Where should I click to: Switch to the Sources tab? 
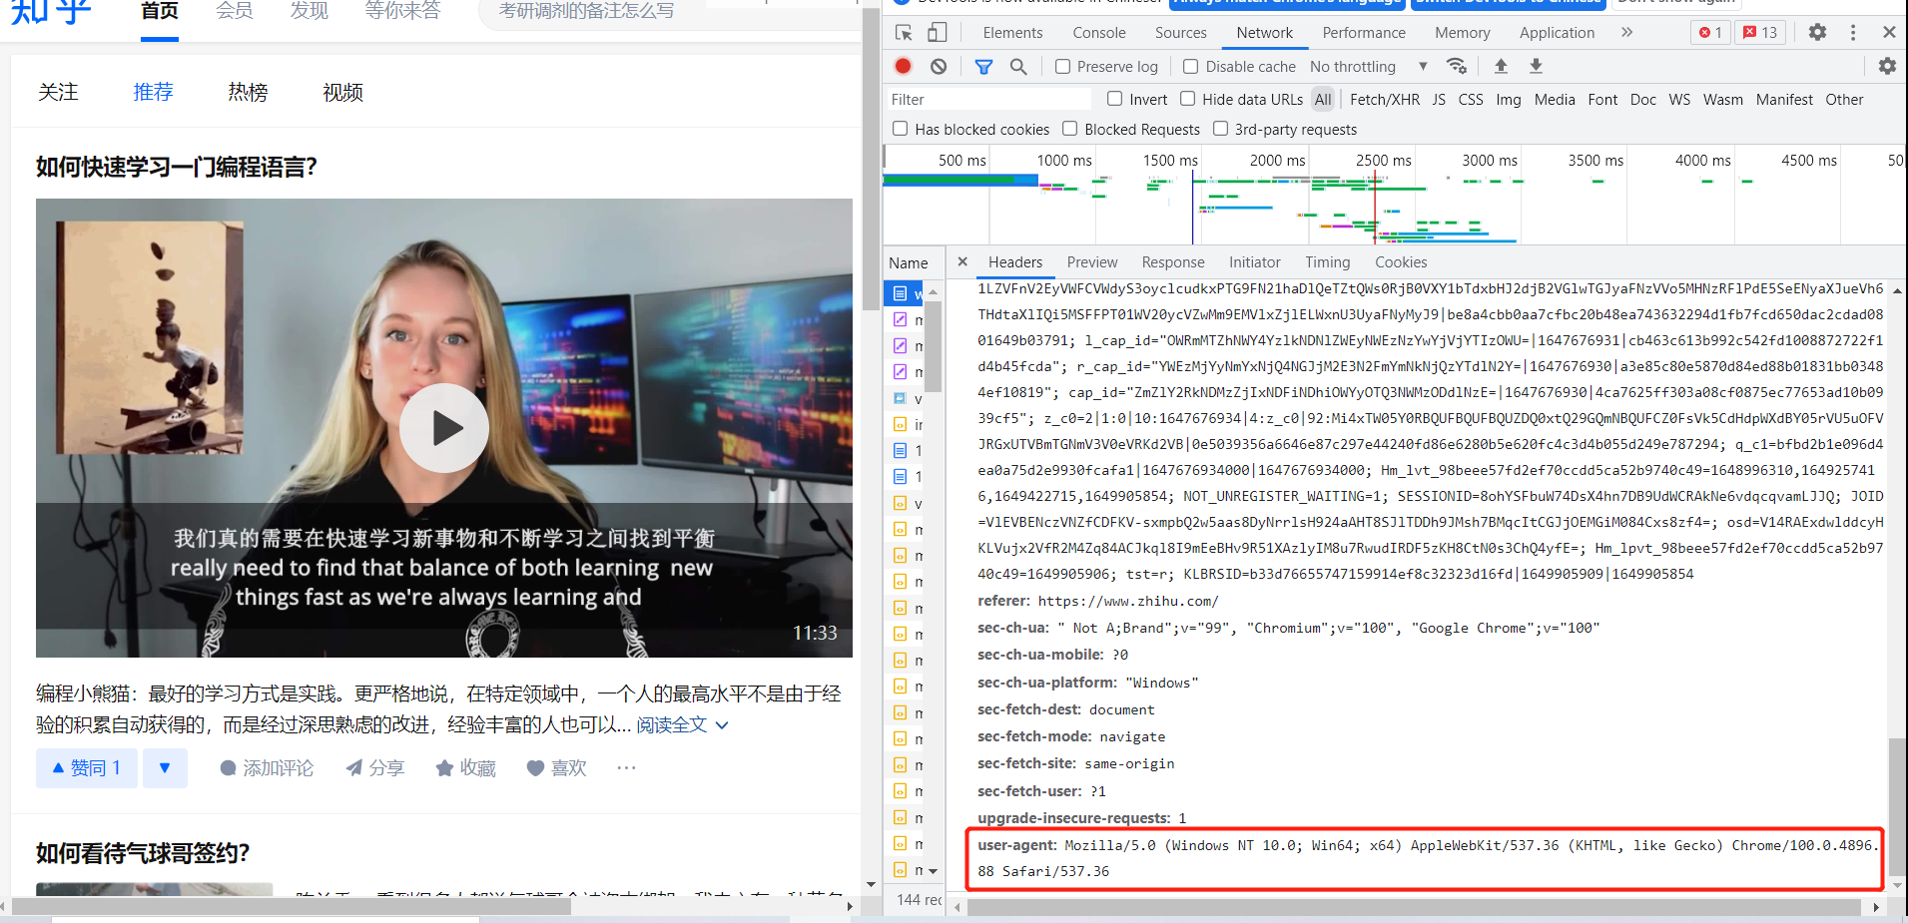1181,32
